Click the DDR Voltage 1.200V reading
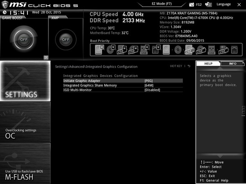The height and width of the screenshot is (184, 246). [175, 31]
